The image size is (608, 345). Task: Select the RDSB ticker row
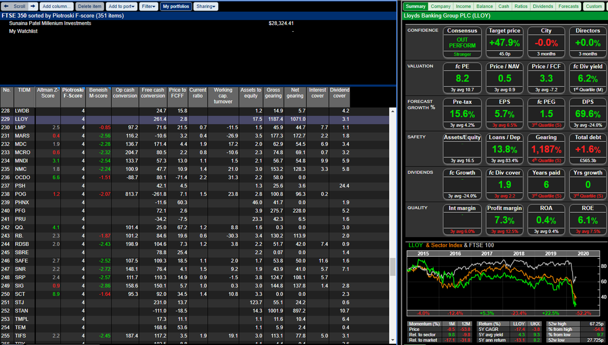195,244
